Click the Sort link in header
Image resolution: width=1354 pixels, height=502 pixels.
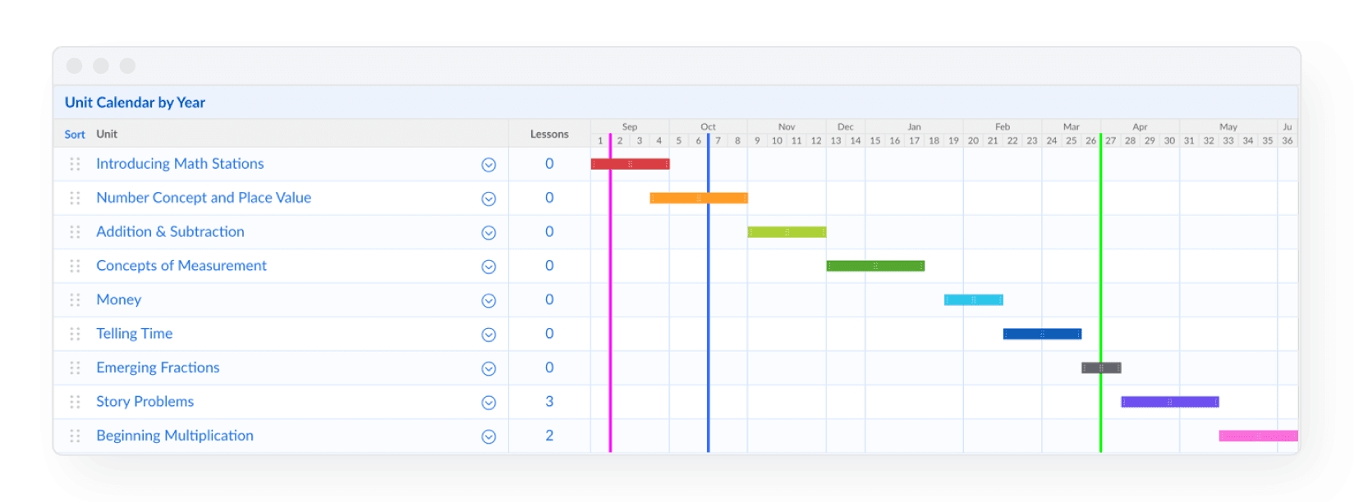point(75,135)
